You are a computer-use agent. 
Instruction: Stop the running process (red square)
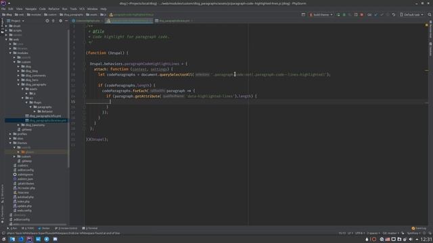coord(361,15)
